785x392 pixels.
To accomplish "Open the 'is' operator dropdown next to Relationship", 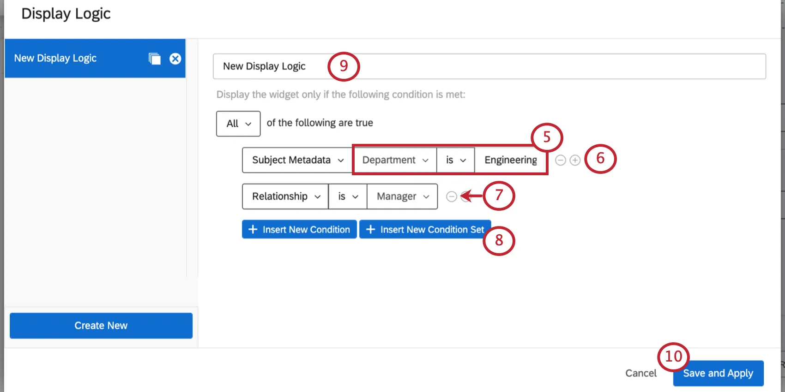I will (347, 196).
